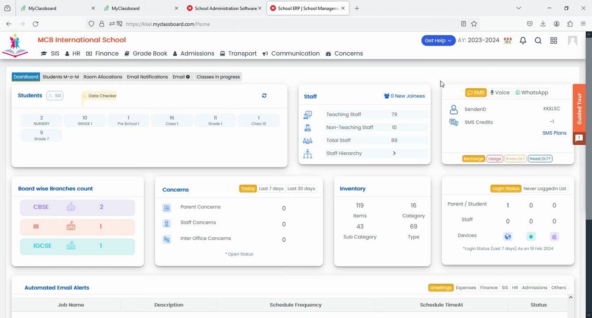The image size is (592, 318).
Task: Click the SMS Credits chat icon
Action: [x=454, y=122]
